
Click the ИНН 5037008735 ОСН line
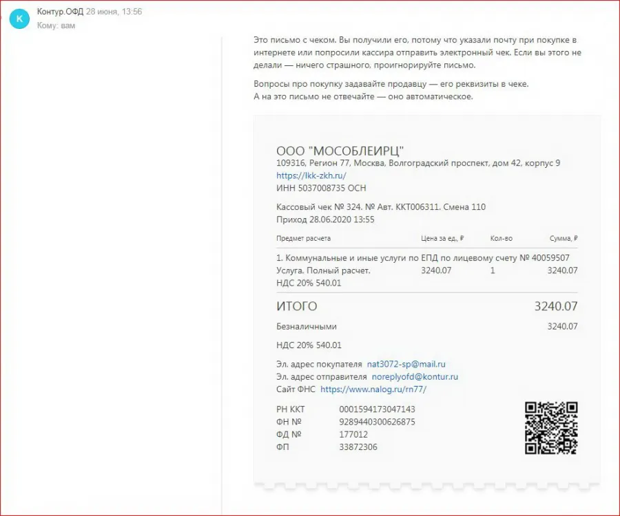click(x=321, y=189)
